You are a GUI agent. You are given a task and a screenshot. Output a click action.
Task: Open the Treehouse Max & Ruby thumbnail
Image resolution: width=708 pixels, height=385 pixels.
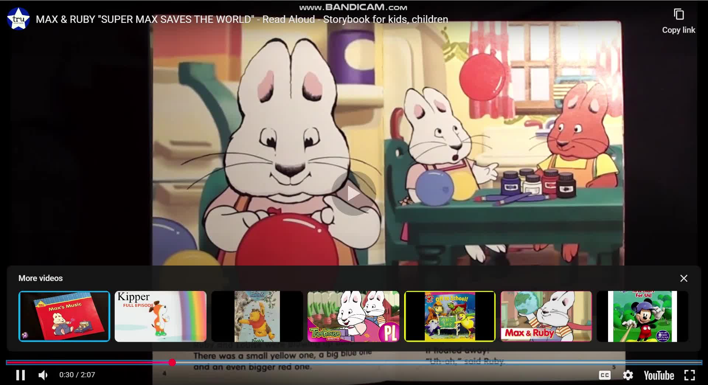[353, 316]
